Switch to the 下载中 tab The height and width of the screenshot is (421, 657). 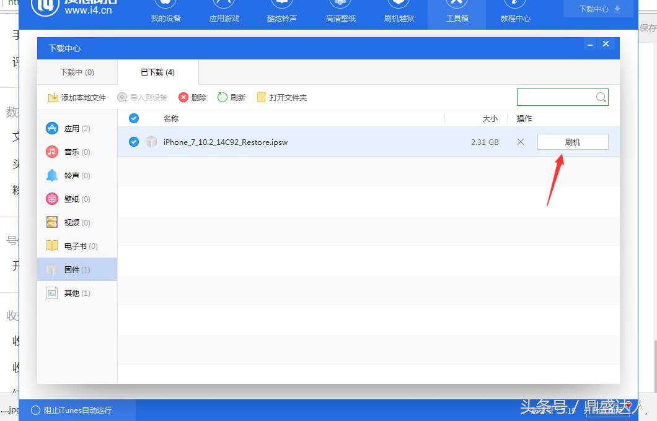tap(77, 72)
